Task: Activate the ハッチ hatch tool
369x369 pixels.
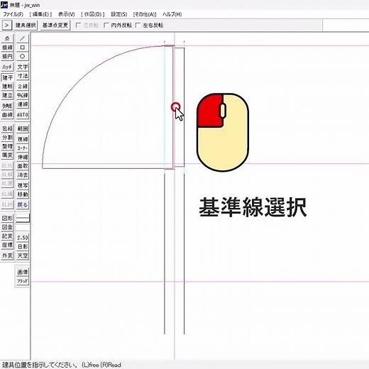Action: (x=7, y=67)
